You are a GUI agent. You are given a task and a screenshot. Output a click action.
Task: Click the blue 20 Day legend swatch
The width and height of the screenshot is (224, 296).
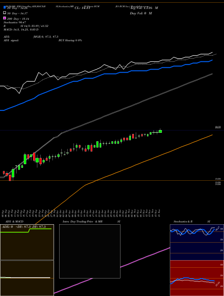click(x=4, y=8)
